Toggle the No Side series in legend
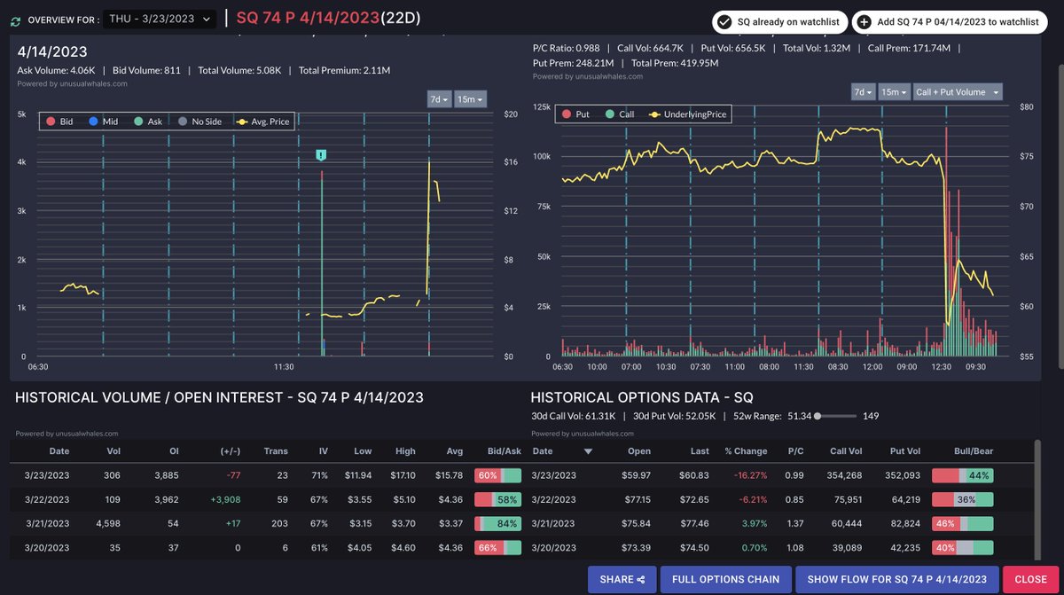This screenshot has height=595, width=1064. [x=199, y=121]
